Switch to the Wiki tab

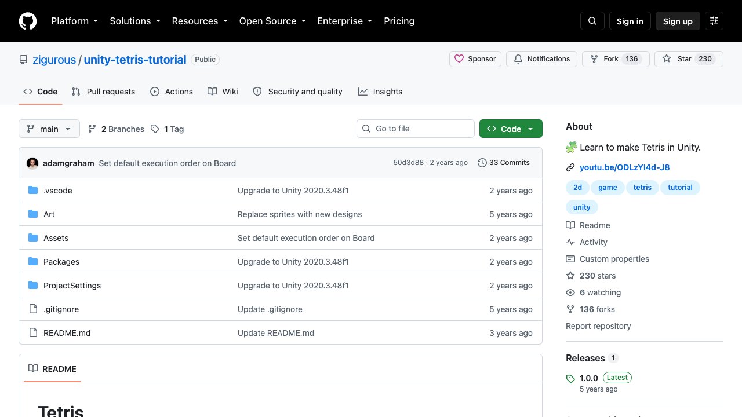point(223,92)
